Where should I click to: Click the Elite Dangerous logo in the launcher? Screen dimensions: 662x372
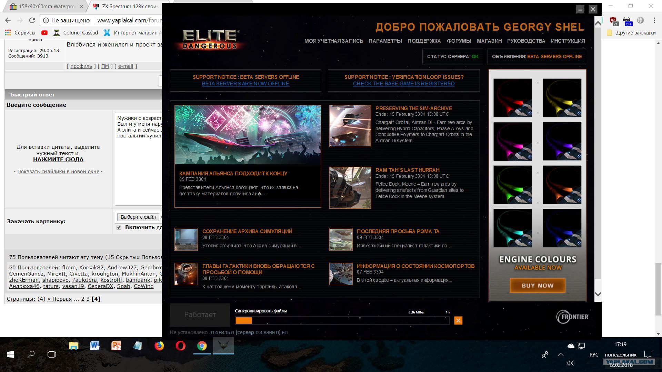pyautogui.click(x=210, y=39)
